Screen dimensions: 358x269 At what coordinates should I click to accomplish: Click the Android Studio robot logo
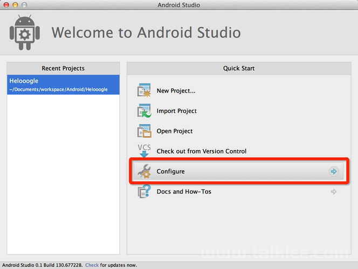(x=25, y=32)
